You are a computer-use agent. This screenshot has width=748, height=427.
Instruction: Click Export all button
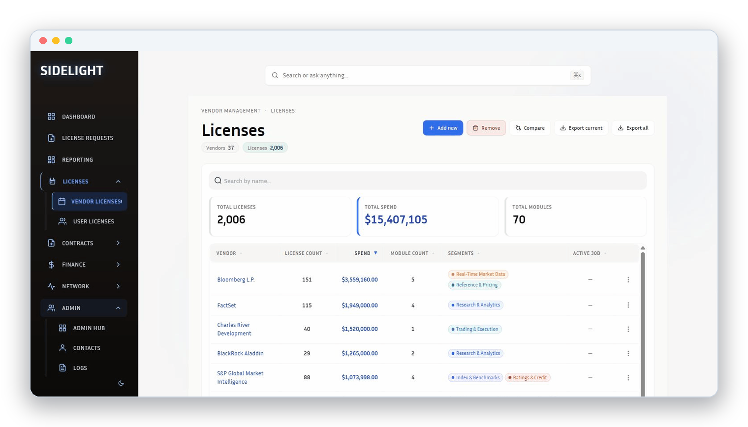pyautogui.click(x=633, y=128)
